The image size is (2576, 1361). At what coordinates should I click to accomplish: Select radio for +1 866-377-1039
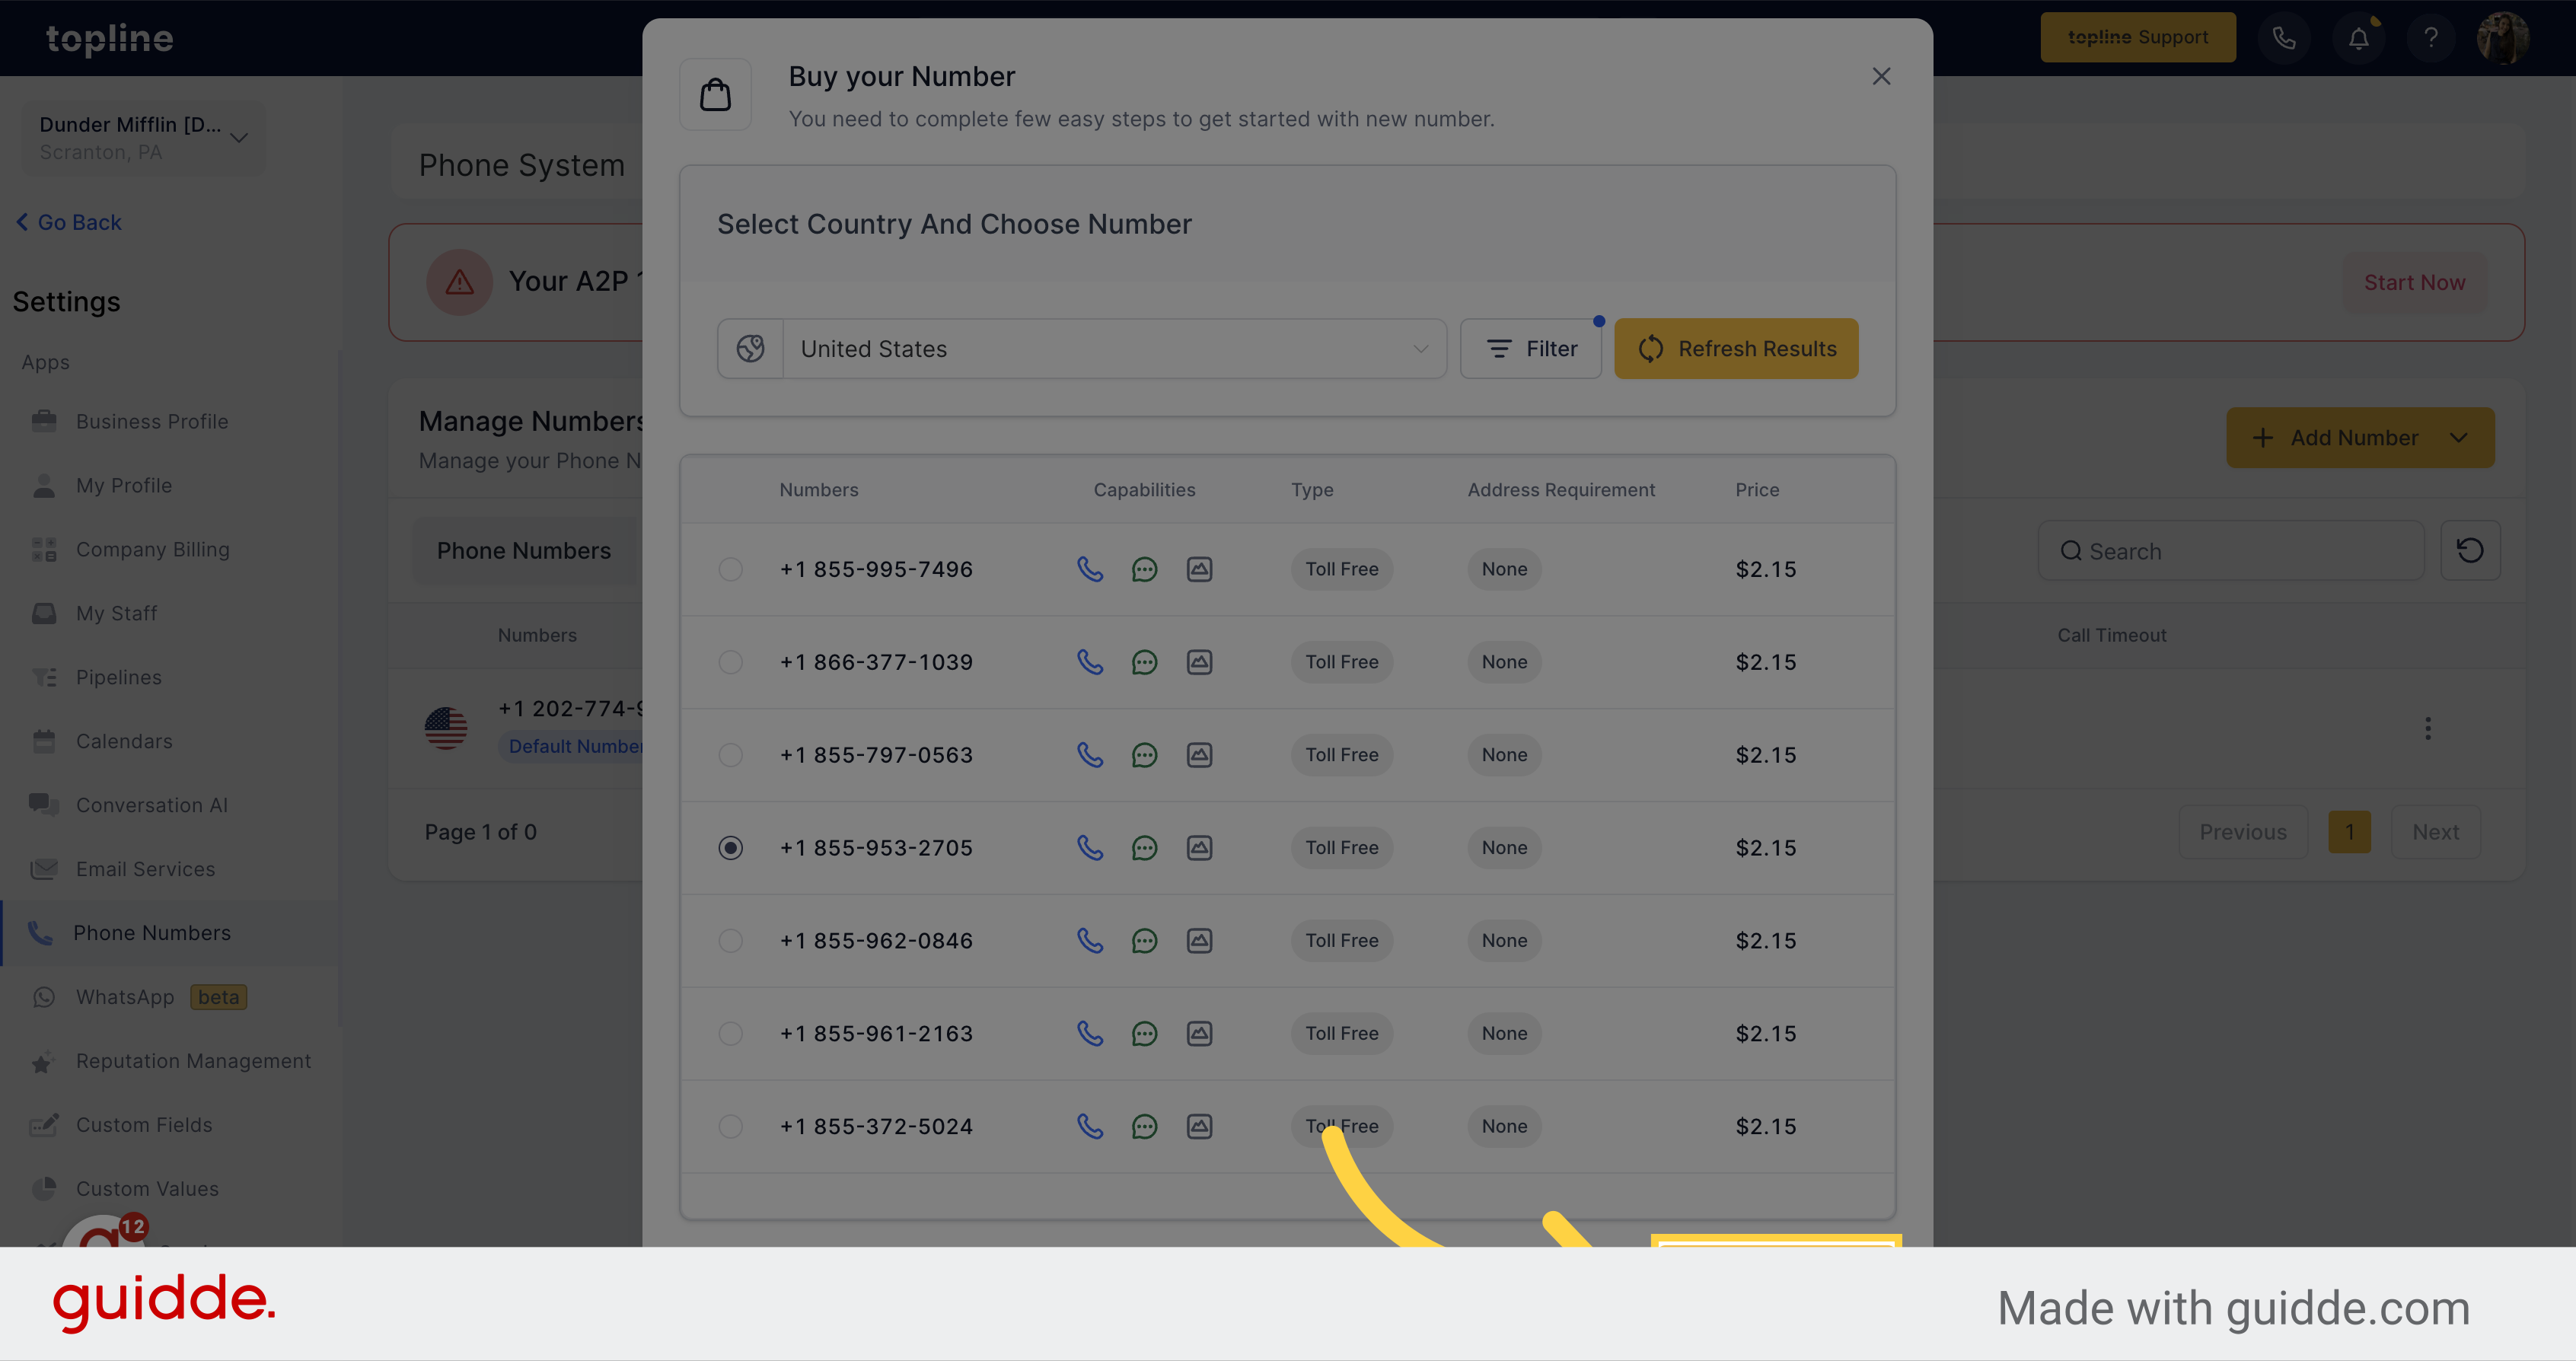[x=731, y=662]
